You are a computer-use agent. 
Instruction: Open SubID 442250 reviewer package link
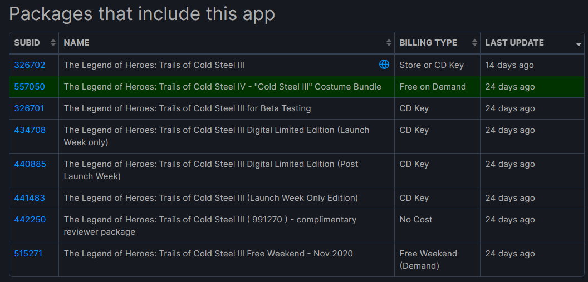click(x=30, y=220)
